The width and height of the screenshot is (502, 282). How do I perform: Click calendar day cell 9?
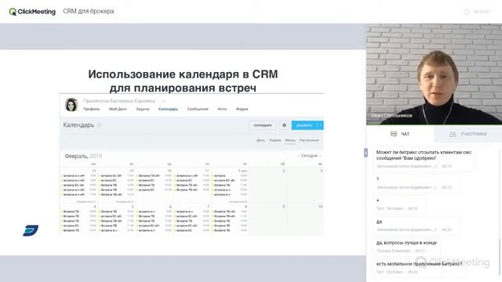(x=267, y=219)
